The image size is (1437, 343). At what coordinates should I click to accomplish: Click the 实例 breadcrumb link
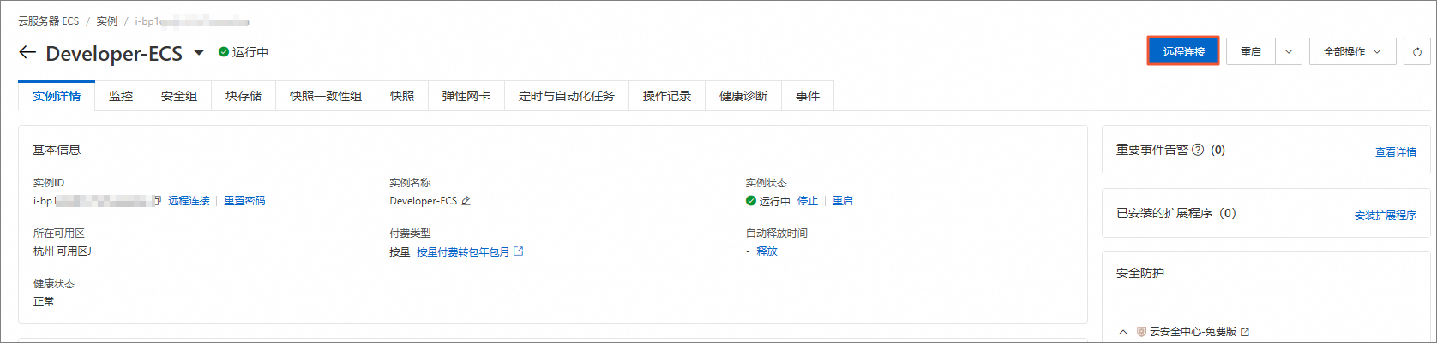click(x=107, y=21)
